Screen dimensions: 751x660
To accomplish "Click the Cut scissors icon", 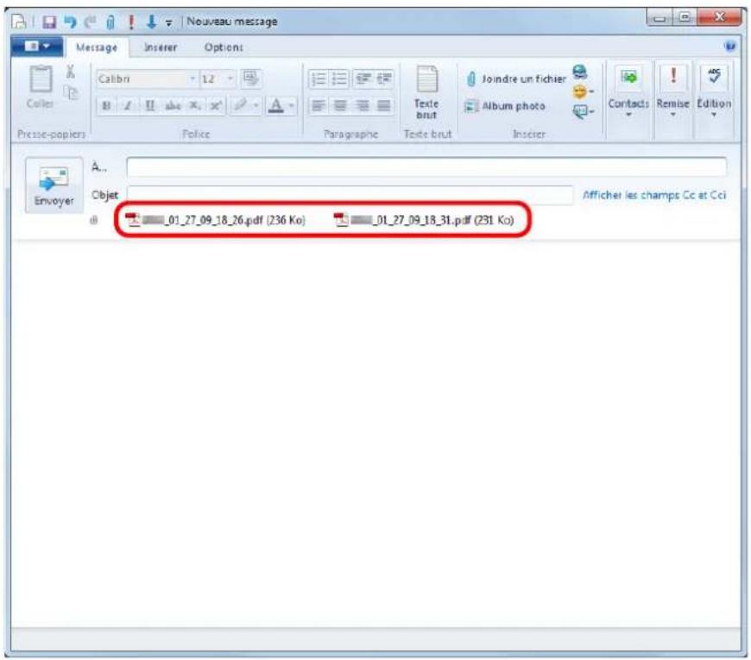I will coord(71,72).
